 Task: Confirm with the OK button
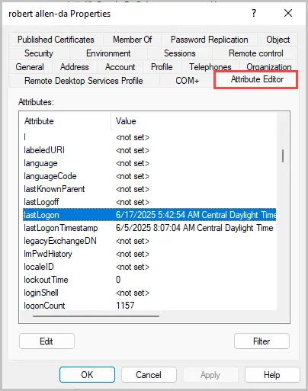(x=87, y=375)
